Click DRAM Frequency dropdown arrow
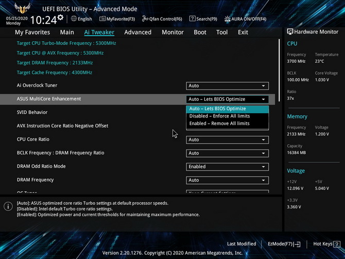The width and height of the screenshot is (345, 259). [x=263, y=180]
